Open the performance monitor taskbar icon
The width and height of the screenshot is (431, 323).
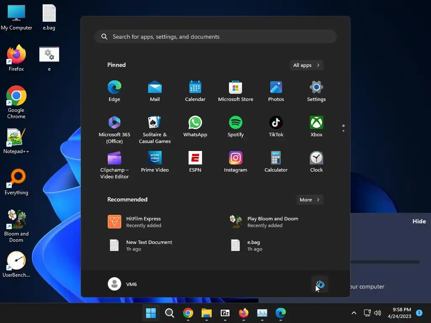tap(262, 313)
